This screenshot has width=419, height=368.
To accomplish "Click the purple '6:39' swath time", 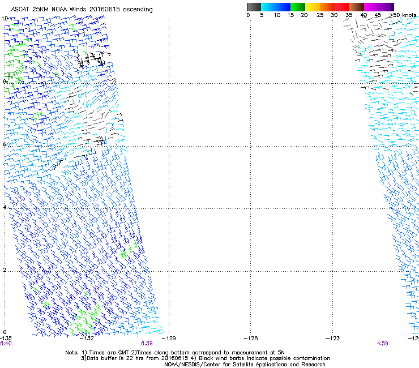I will pyautogui.click(x=147, y=344).
